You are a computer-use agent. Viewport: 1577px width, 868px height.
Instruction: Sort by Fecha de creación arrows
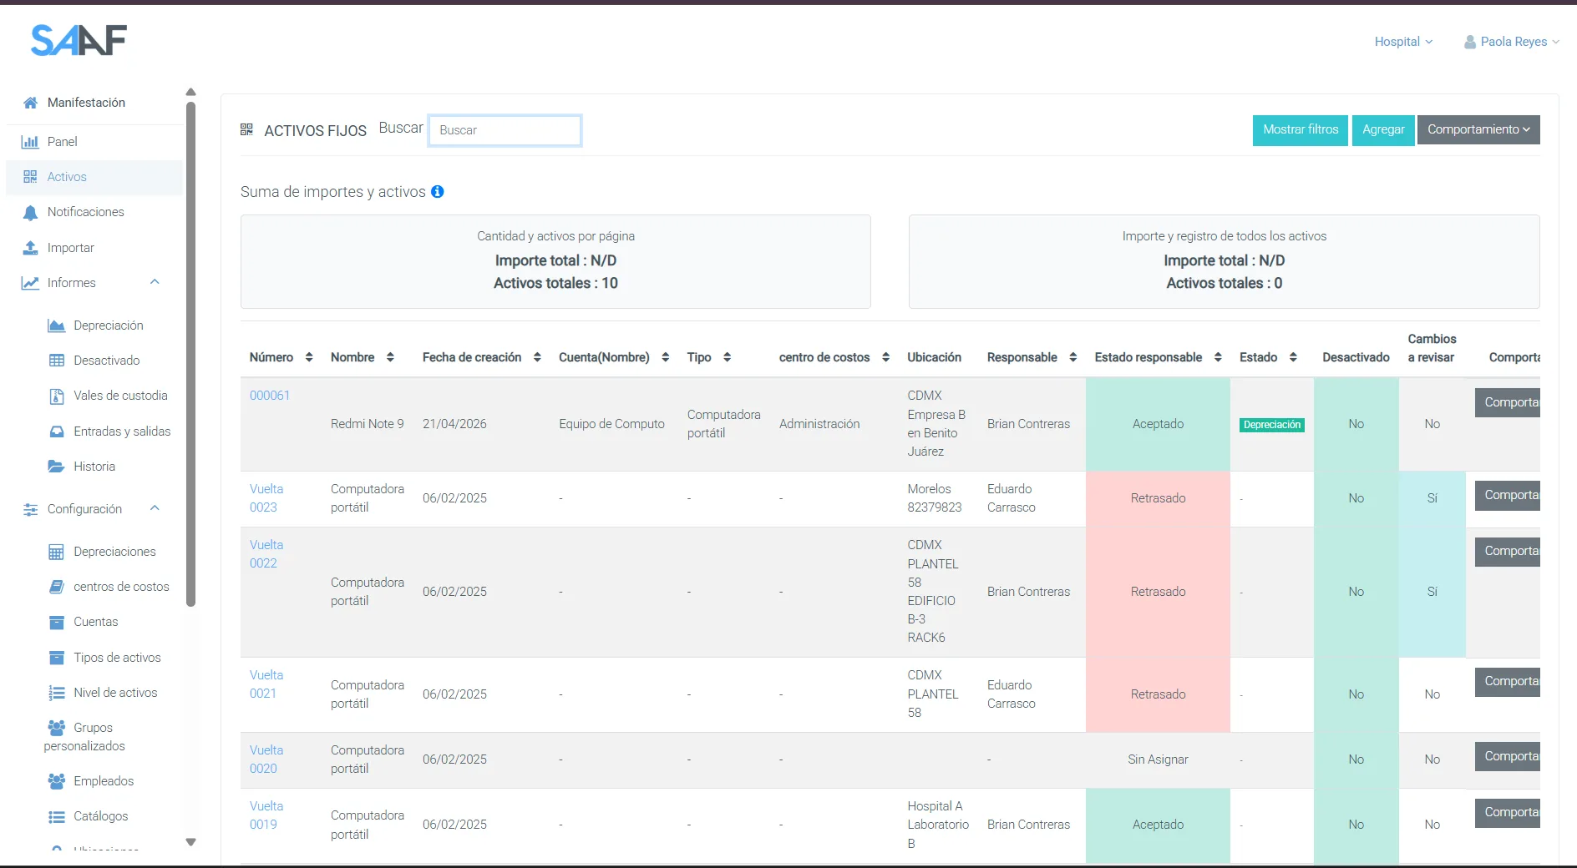537,357
